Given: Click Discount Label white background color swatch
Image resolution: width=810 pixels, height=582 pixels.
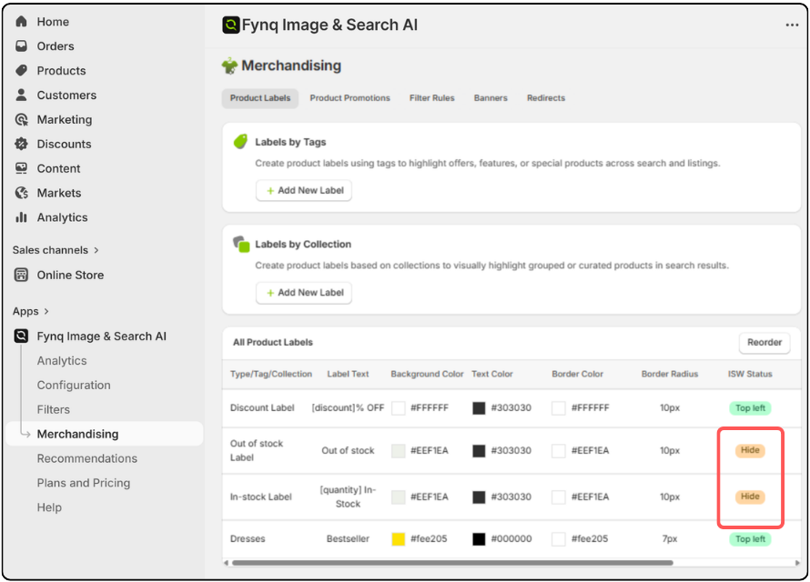Looking at the screenshot, I should point(399,408).
